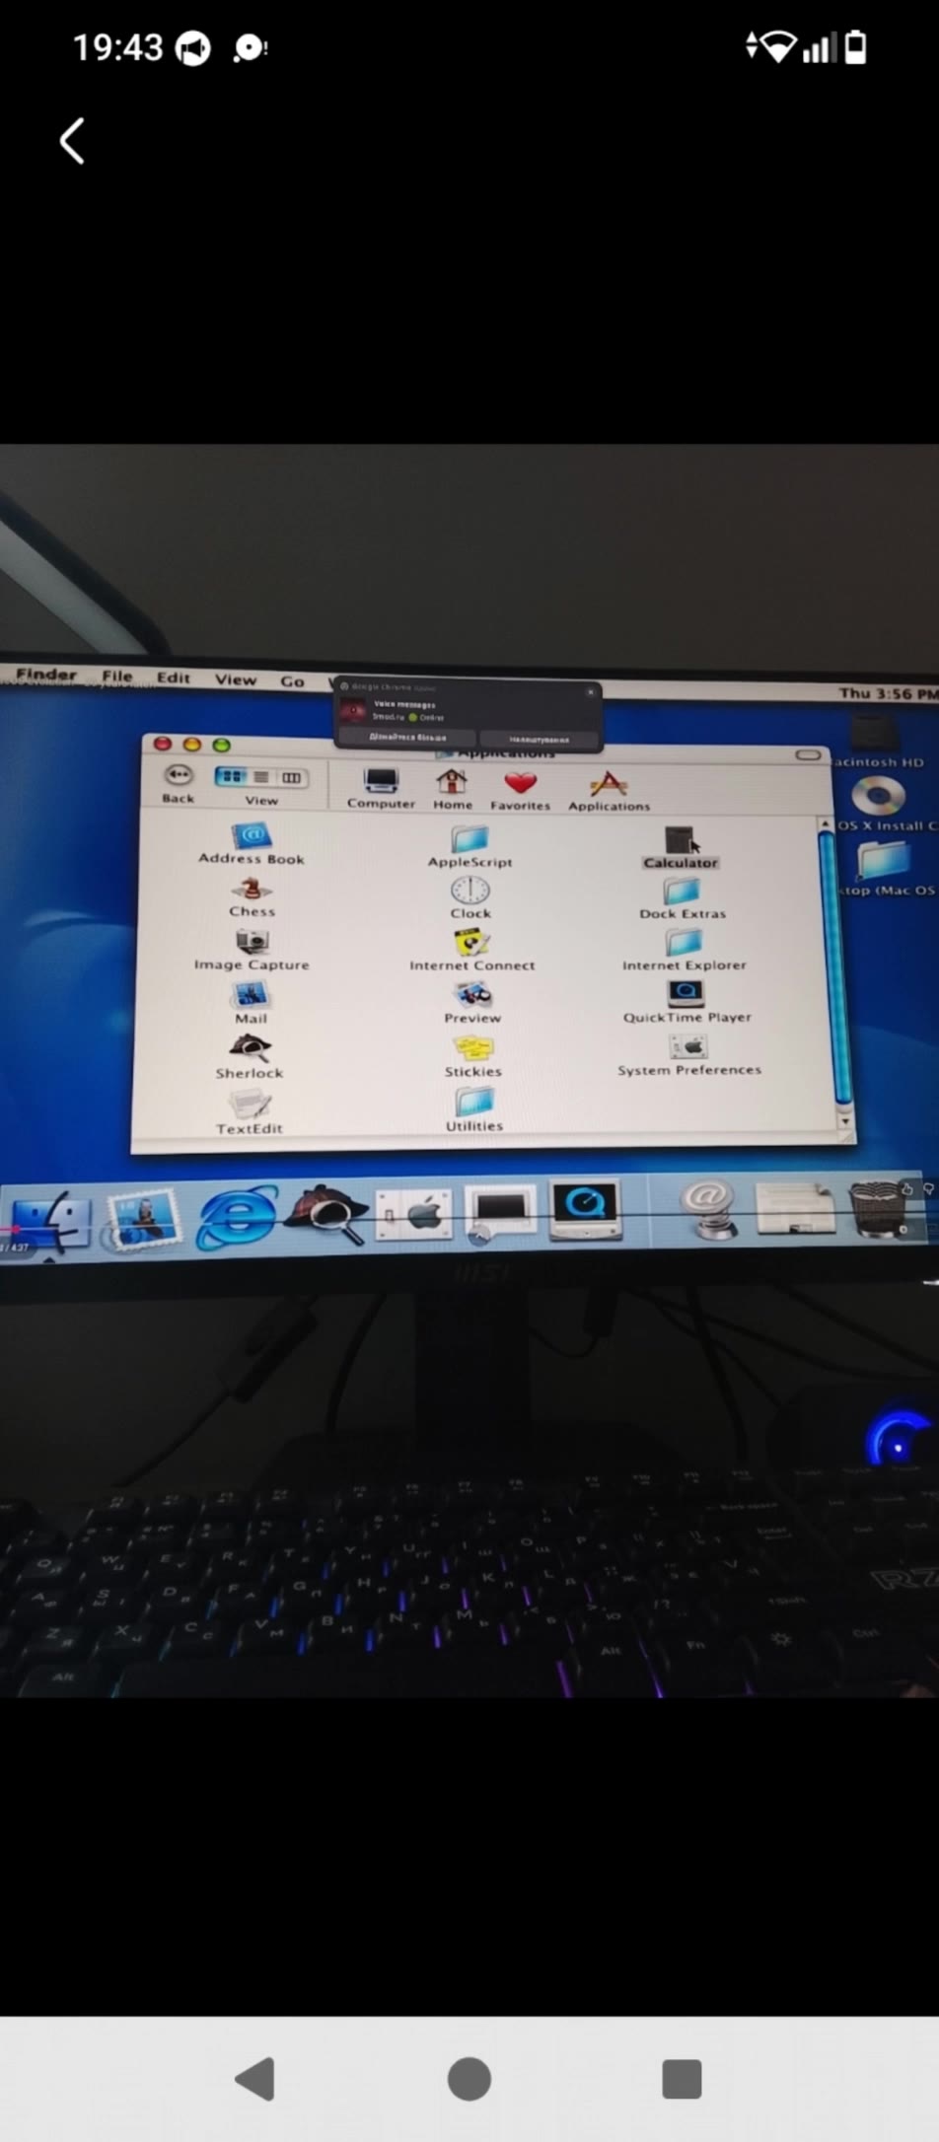The width and height of the screenshot is (939, 2142).
Task: Launch Internet Explorer from the Dock
Action: 237,1216
